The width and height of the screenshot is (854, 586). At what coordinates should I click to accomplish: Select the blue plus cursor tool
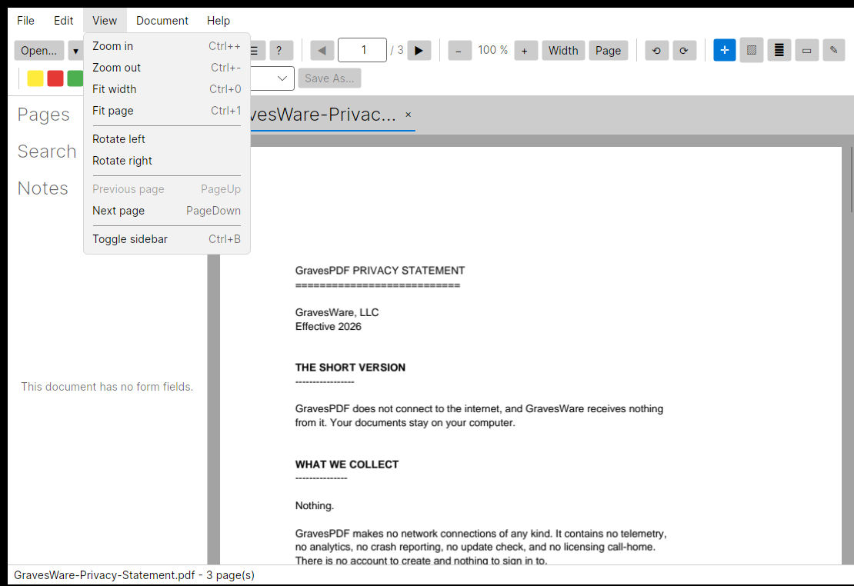coord(725,50)
